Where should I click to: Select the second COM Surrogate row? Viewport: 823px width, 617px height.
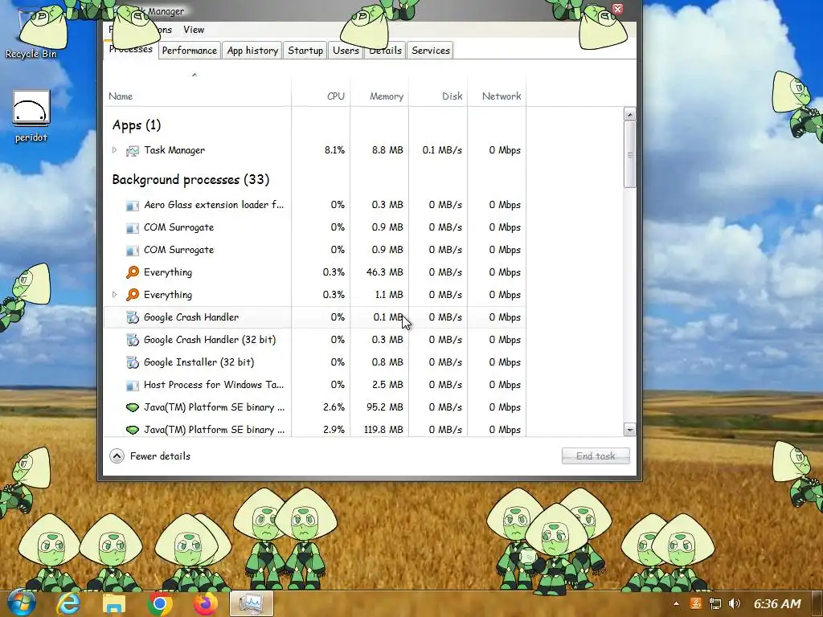point(315,250)
